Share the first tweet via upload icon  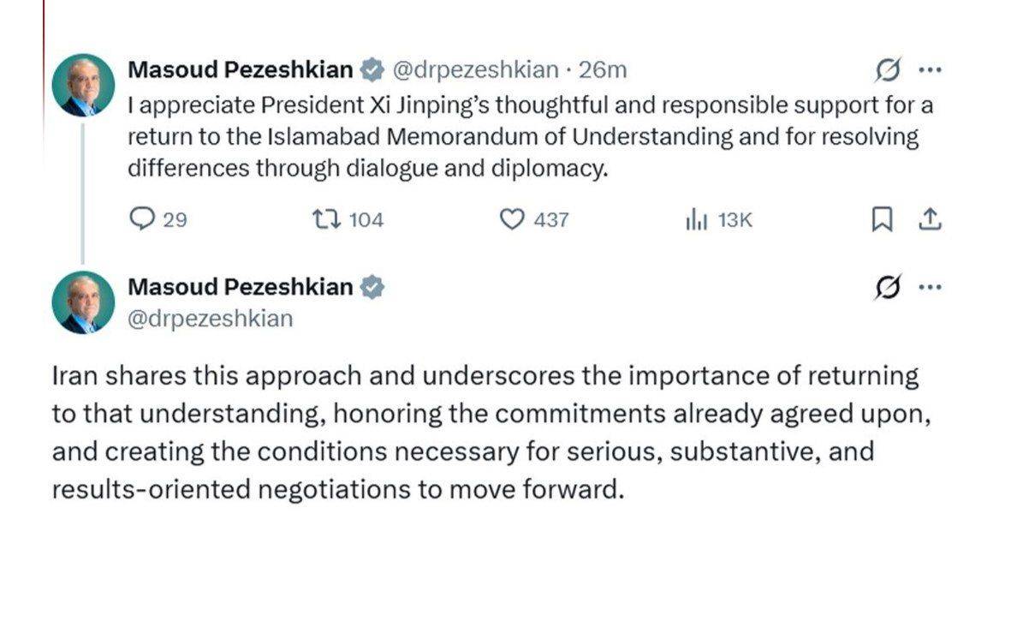930,219
